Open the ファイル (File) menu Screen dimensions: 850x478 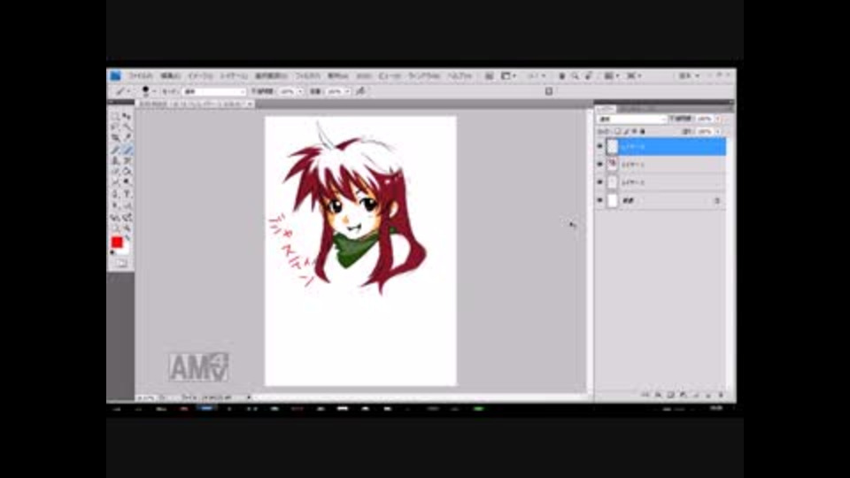pos(141,76)
